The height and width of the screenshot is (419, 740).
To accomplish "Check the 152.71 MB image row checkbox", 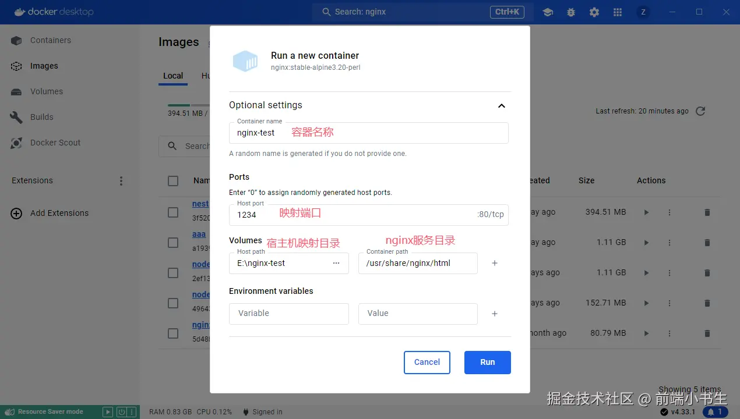I will tap(173, 303).
